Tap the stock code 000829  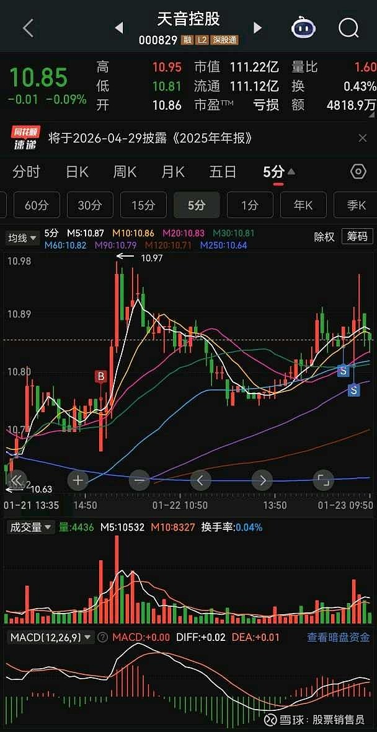coord(158,41)
